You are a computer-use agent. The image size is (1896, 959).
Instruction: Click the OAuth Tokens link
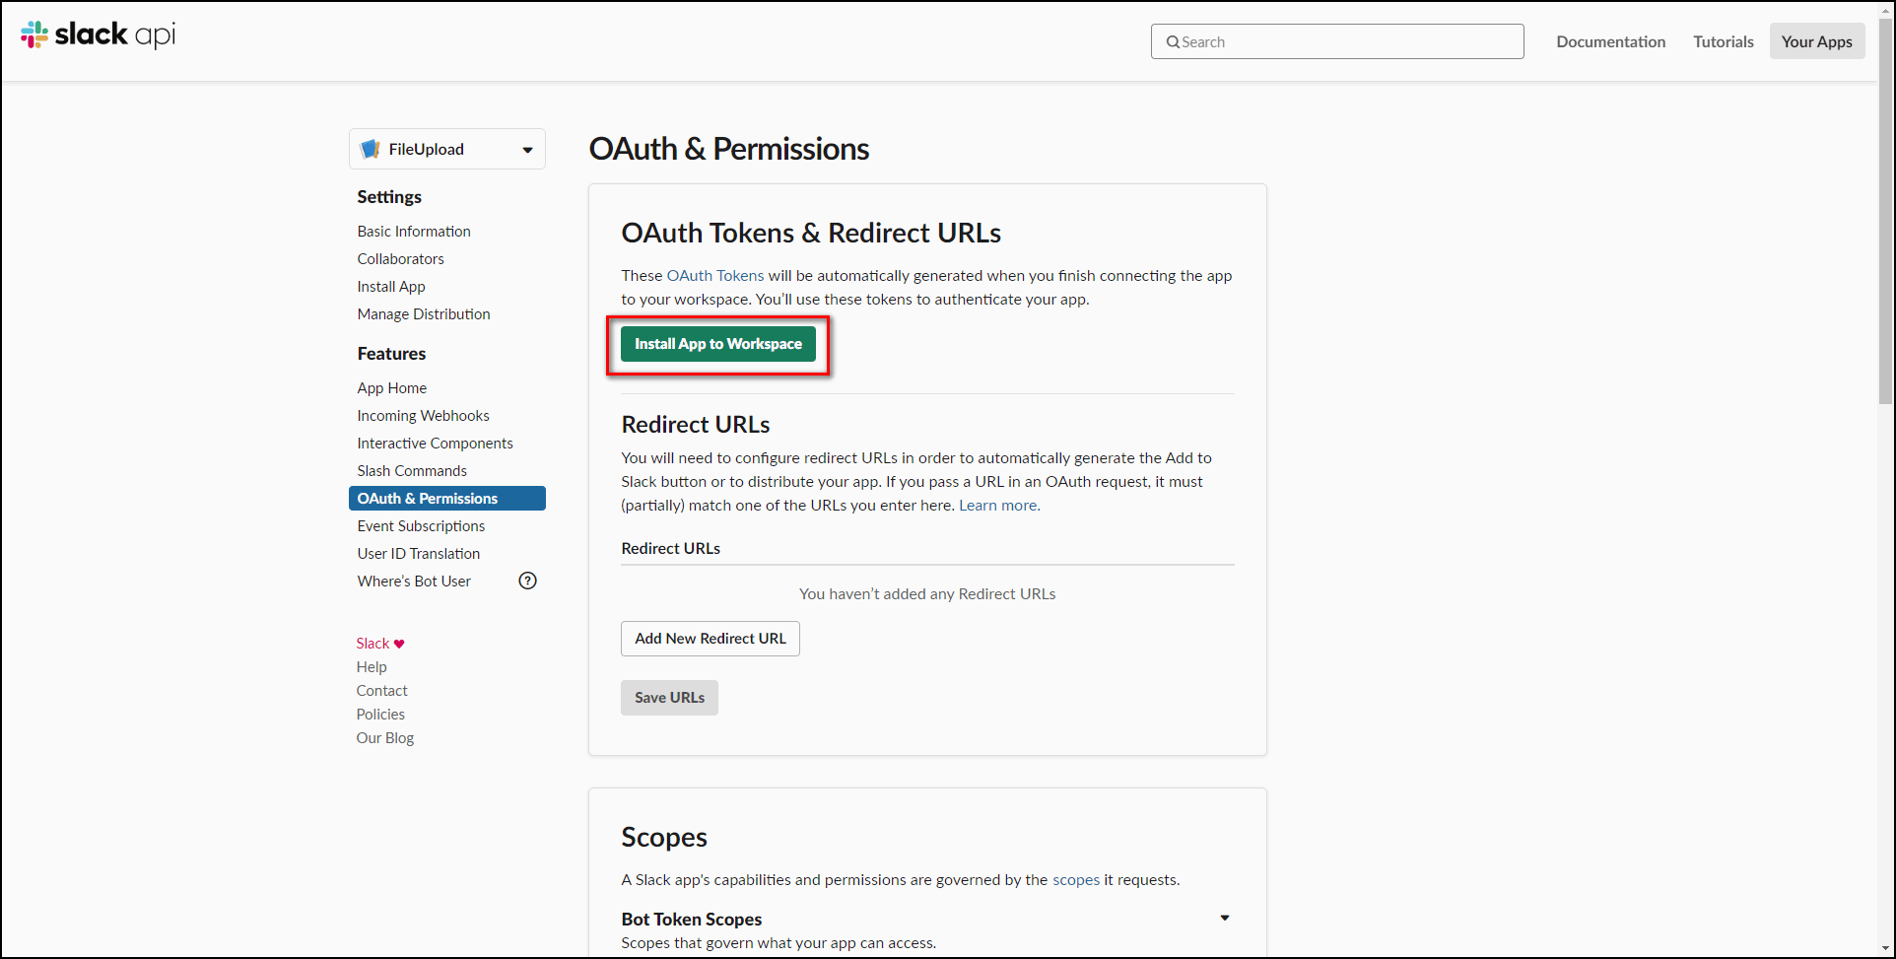[x=715, y=275]
